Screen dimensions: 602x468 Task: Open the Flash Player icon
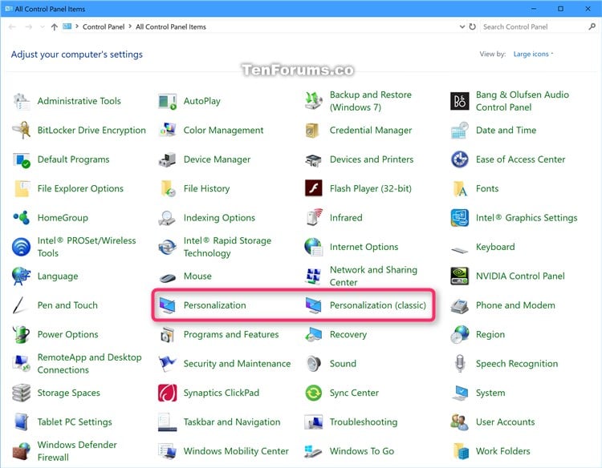314,188
